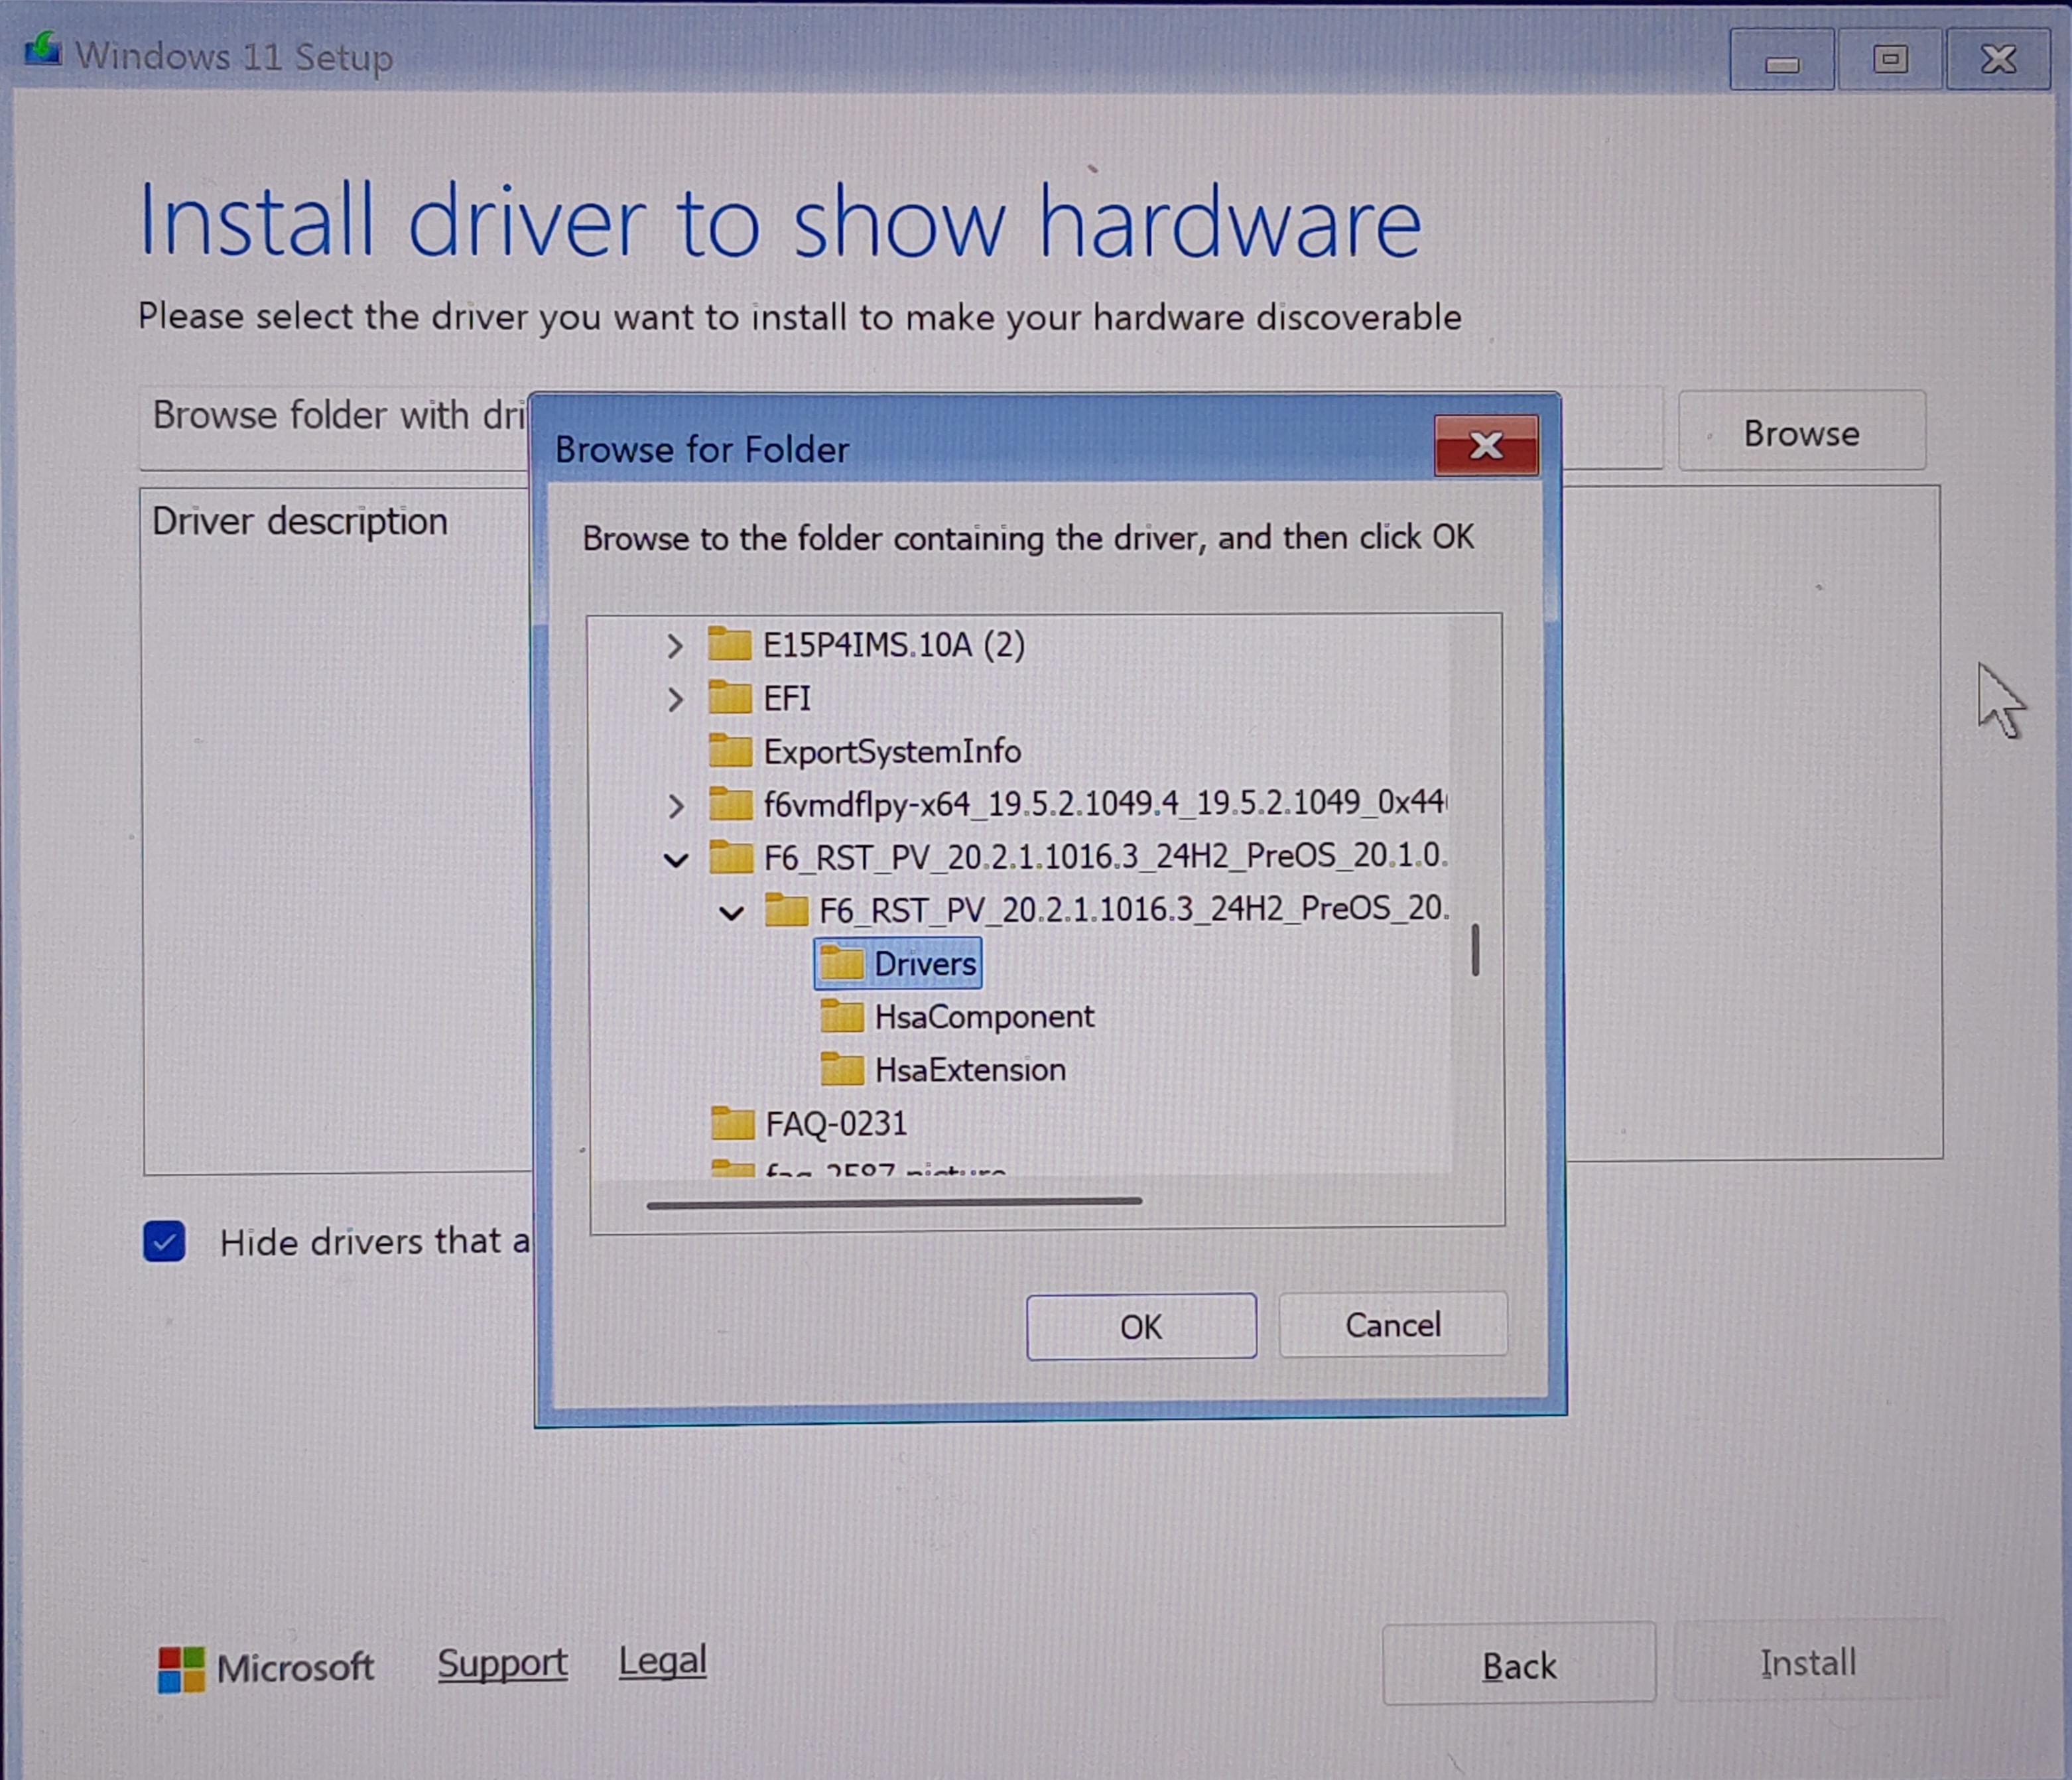
Task: Click the ExportSystemInfo folder icon
Action: (x=730, y=750)
